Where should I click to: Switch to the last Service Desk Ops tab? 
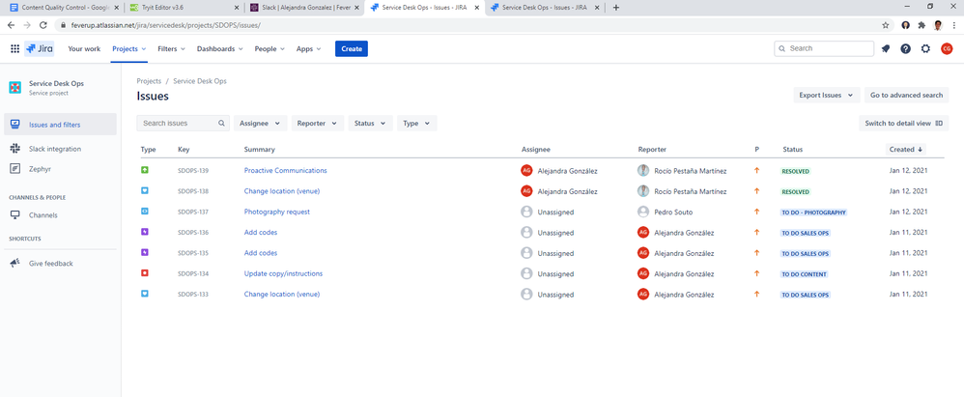(x=545, y=8)
